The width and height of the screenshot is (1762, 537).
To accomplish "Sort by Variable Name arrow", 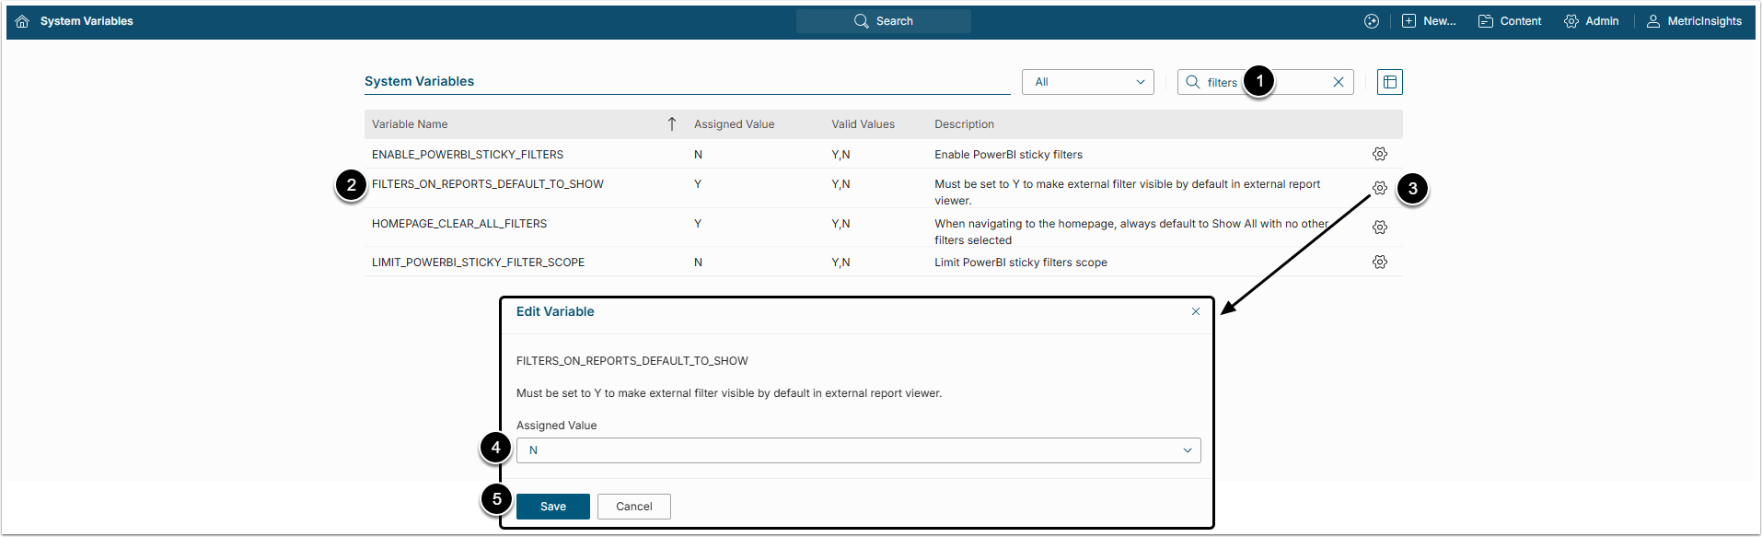I will click(x=671, y=124).
